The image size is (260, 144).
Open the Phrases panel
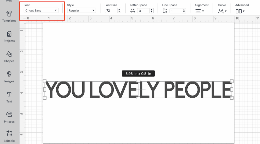[x=9, y=117]
